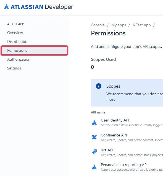The image size is (163, 176).
Task: Click the ATLASSIAN Developer wordmark
Action: point(42,7)
